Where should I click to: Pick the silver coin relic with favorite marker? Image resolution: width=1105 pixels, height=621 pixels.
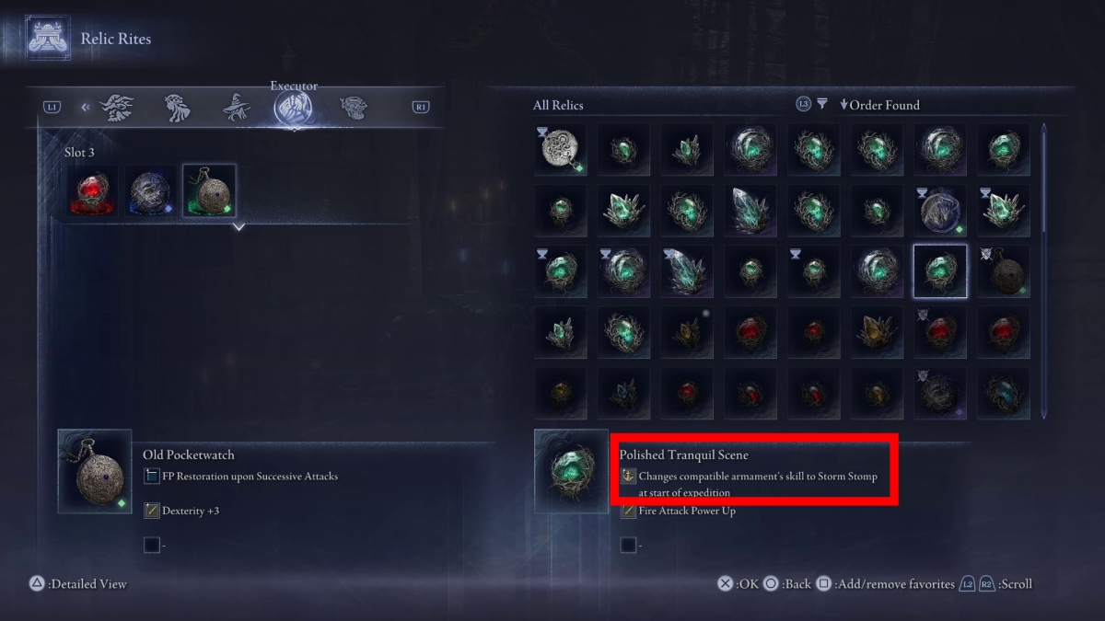[x=560, y=150]
